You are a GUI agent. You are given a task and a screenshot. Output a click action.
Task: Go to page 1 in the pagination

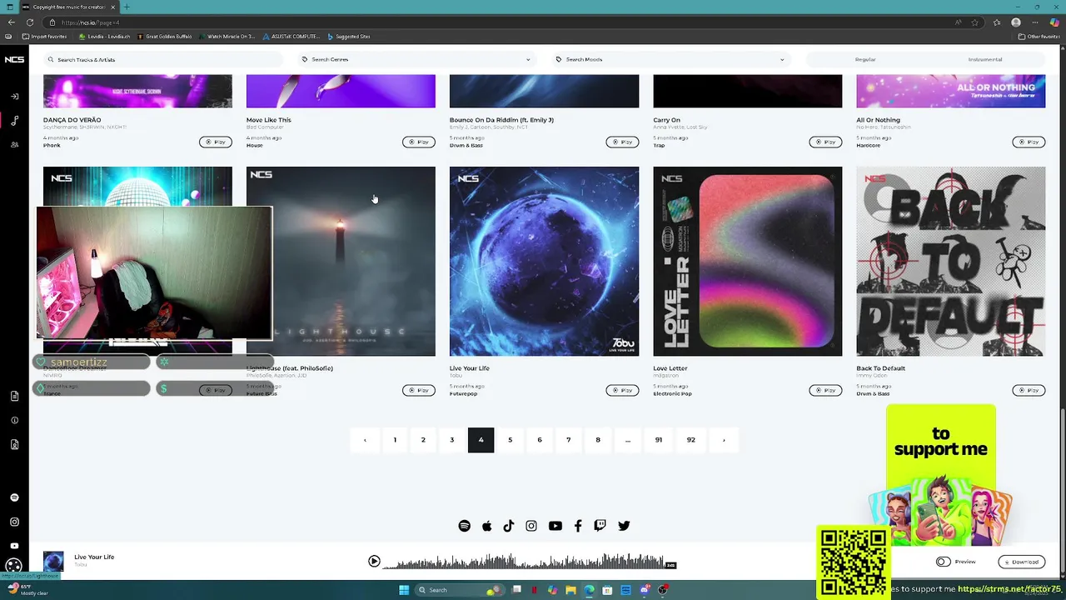[395, 440]
